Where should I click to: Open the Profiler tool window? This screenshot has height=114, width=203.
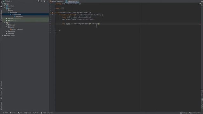[x=36, y=113]
